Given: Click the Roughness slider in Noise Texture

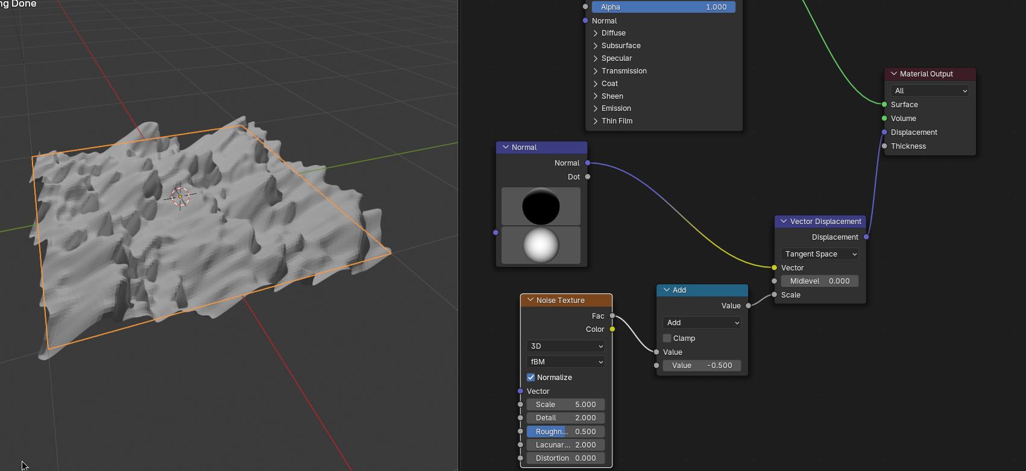Looking at the screenshot, I should pyautogui.click(x=565, y=432).
